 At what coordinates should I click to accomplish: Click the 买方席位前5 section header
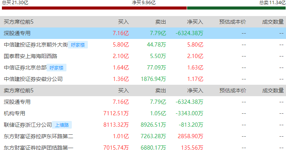19,22
